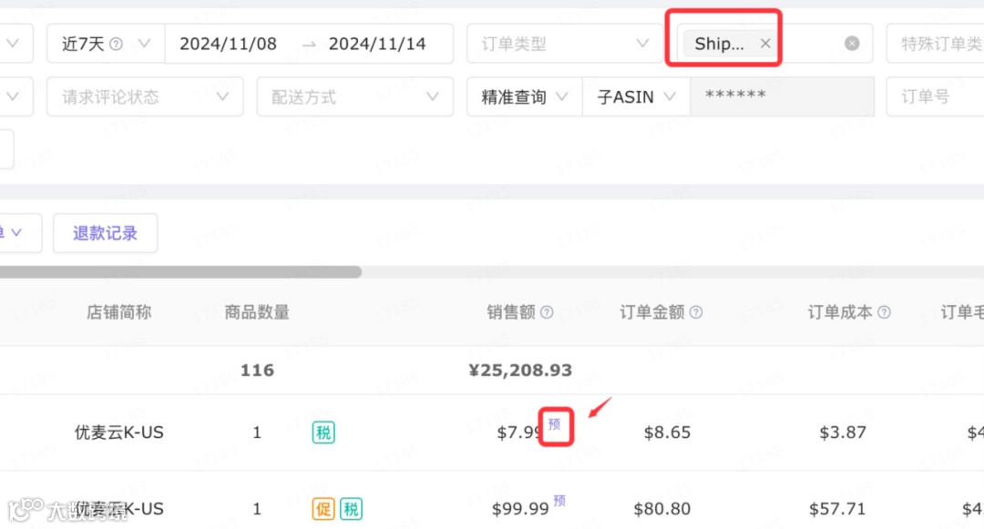This screenshot has width=984, height=529.
Task: Click the 税 tax badge on first order row
Action: [x=323, y=432]
